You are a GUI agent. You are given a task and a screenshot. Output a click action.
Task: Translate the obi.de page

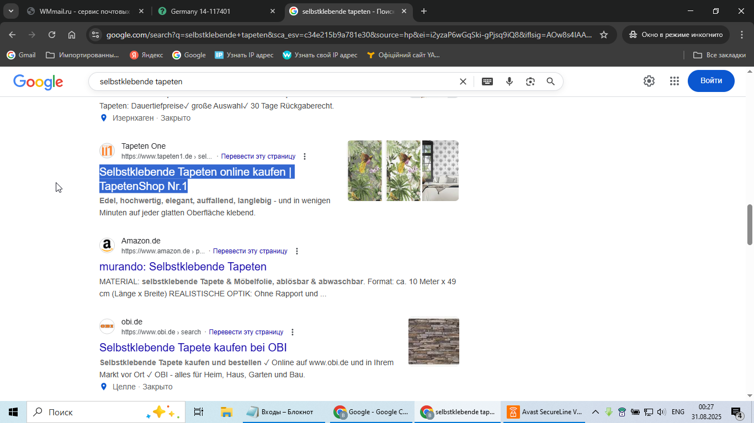point(246,332)
